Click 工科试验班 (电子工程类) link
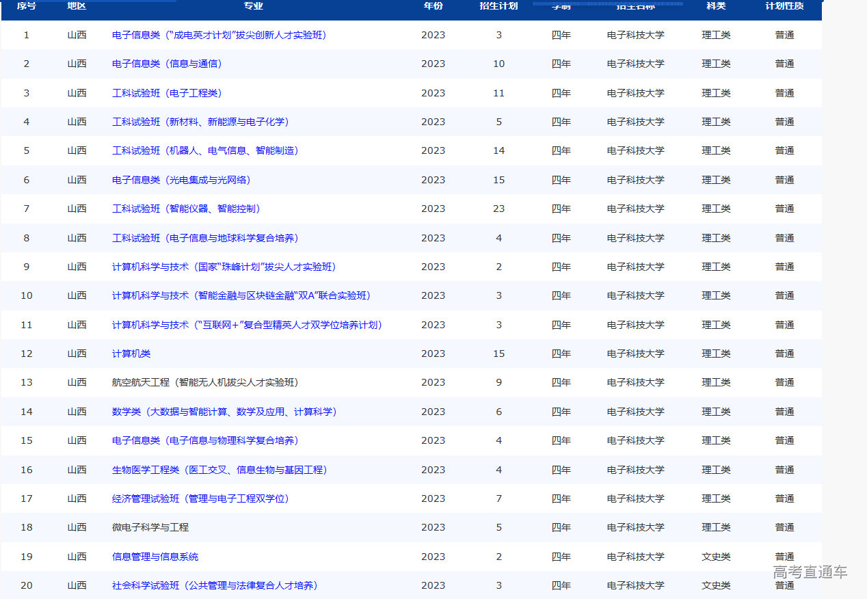 pyautogui.click(x=167, y=93)
